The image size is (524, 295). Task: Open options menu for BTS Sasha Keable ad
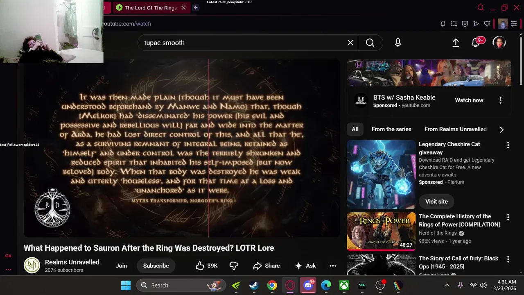pyautogui.click(x=500, y=100)
